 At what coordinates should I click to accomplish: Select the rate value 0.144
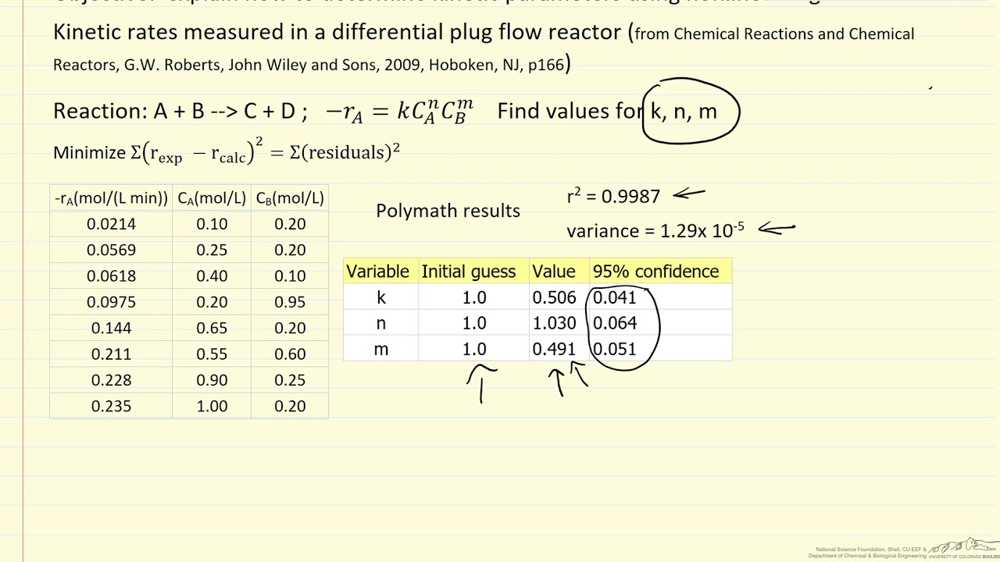point(111,328)
